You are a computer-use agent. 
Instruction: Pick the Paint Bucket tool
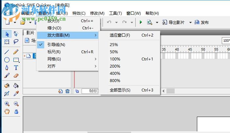(16, 85)
